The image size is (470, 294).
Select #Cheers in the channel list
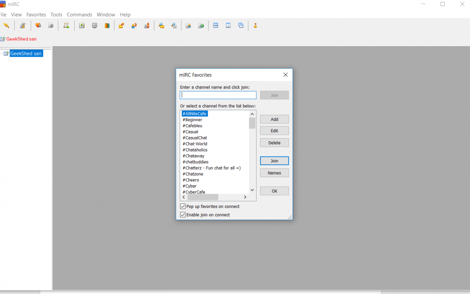coord(191,180)
